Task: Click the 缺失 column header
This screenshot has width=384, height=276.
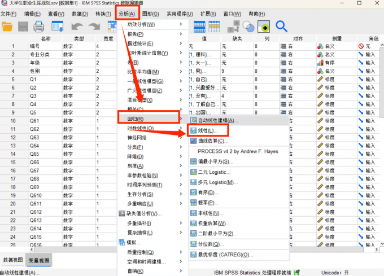Action: [237, 38]
